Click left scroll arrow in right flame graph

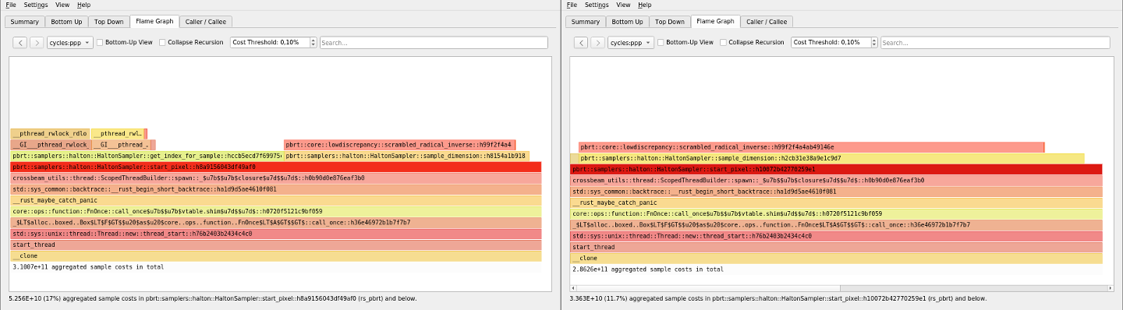573,288
